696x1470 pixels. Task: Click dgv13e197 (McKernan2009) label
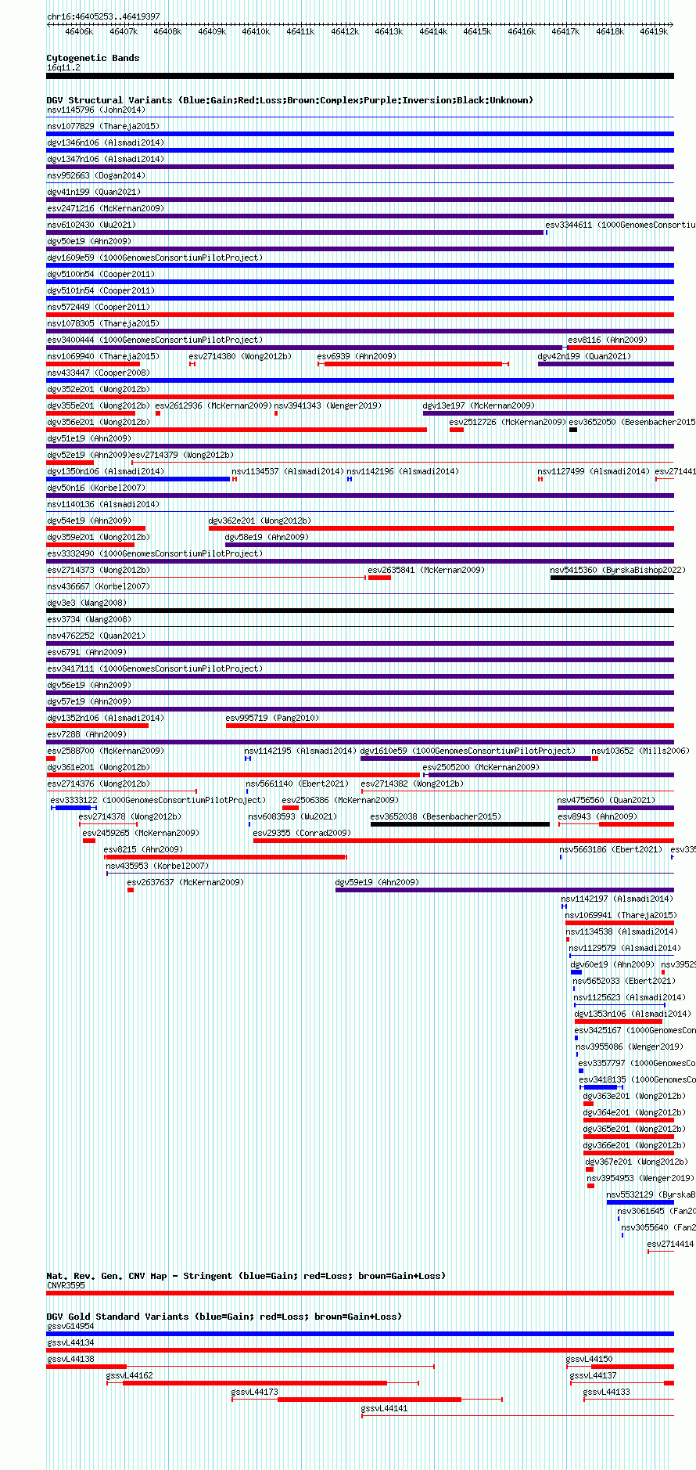pos(479,405)
